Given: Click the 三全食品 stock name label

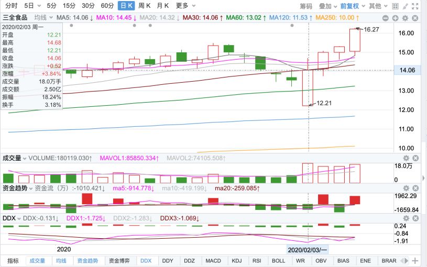Looking at the screenshot, I should coord(15,18).
